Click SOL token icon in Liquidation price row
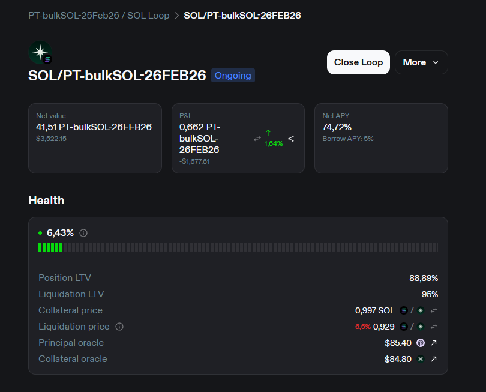This screenshot has width=486, height=392. pos(404,327)
